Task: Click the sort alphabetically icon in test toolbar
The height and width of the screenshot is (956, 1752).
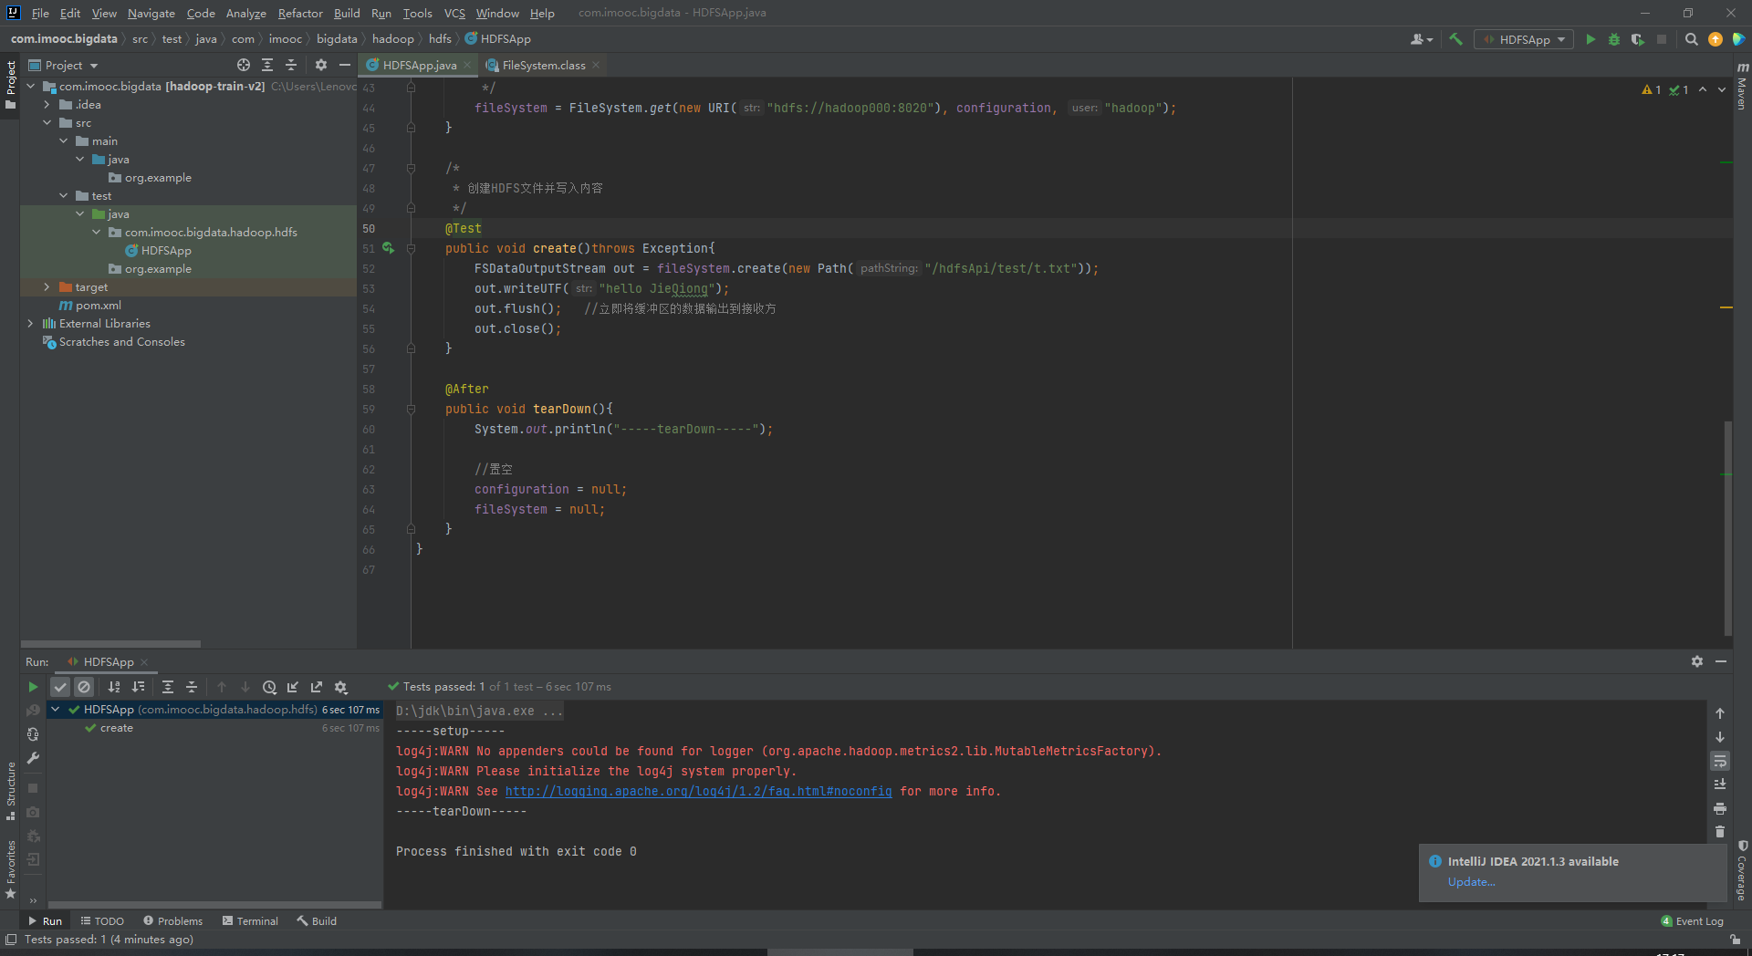Action: [114, 687]
